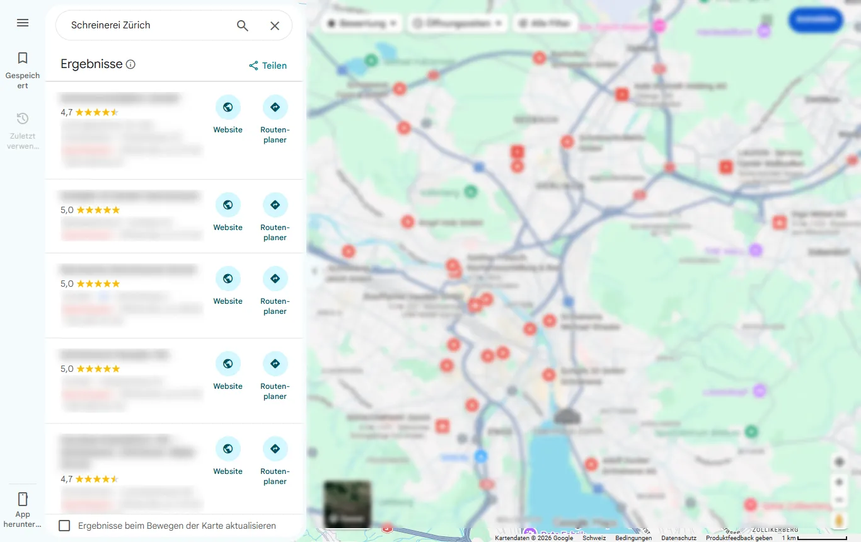The height and width of the screenshot is (542, 861).
Task: Open Website of the first result
Action: click(228, 115)
